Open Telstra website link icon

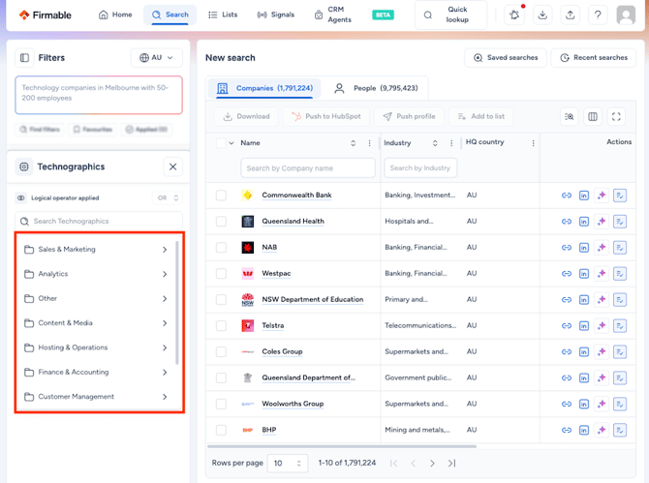(567, 326)
